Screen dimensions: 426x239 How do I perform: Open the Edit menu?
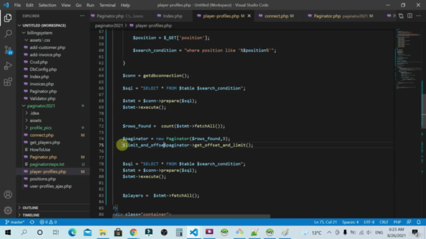[x=29, y=5]
